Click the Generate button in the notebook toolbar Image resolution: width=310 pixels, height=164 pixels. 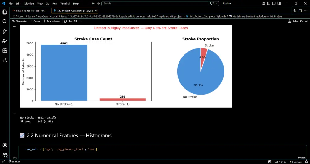tap(19, 21)
